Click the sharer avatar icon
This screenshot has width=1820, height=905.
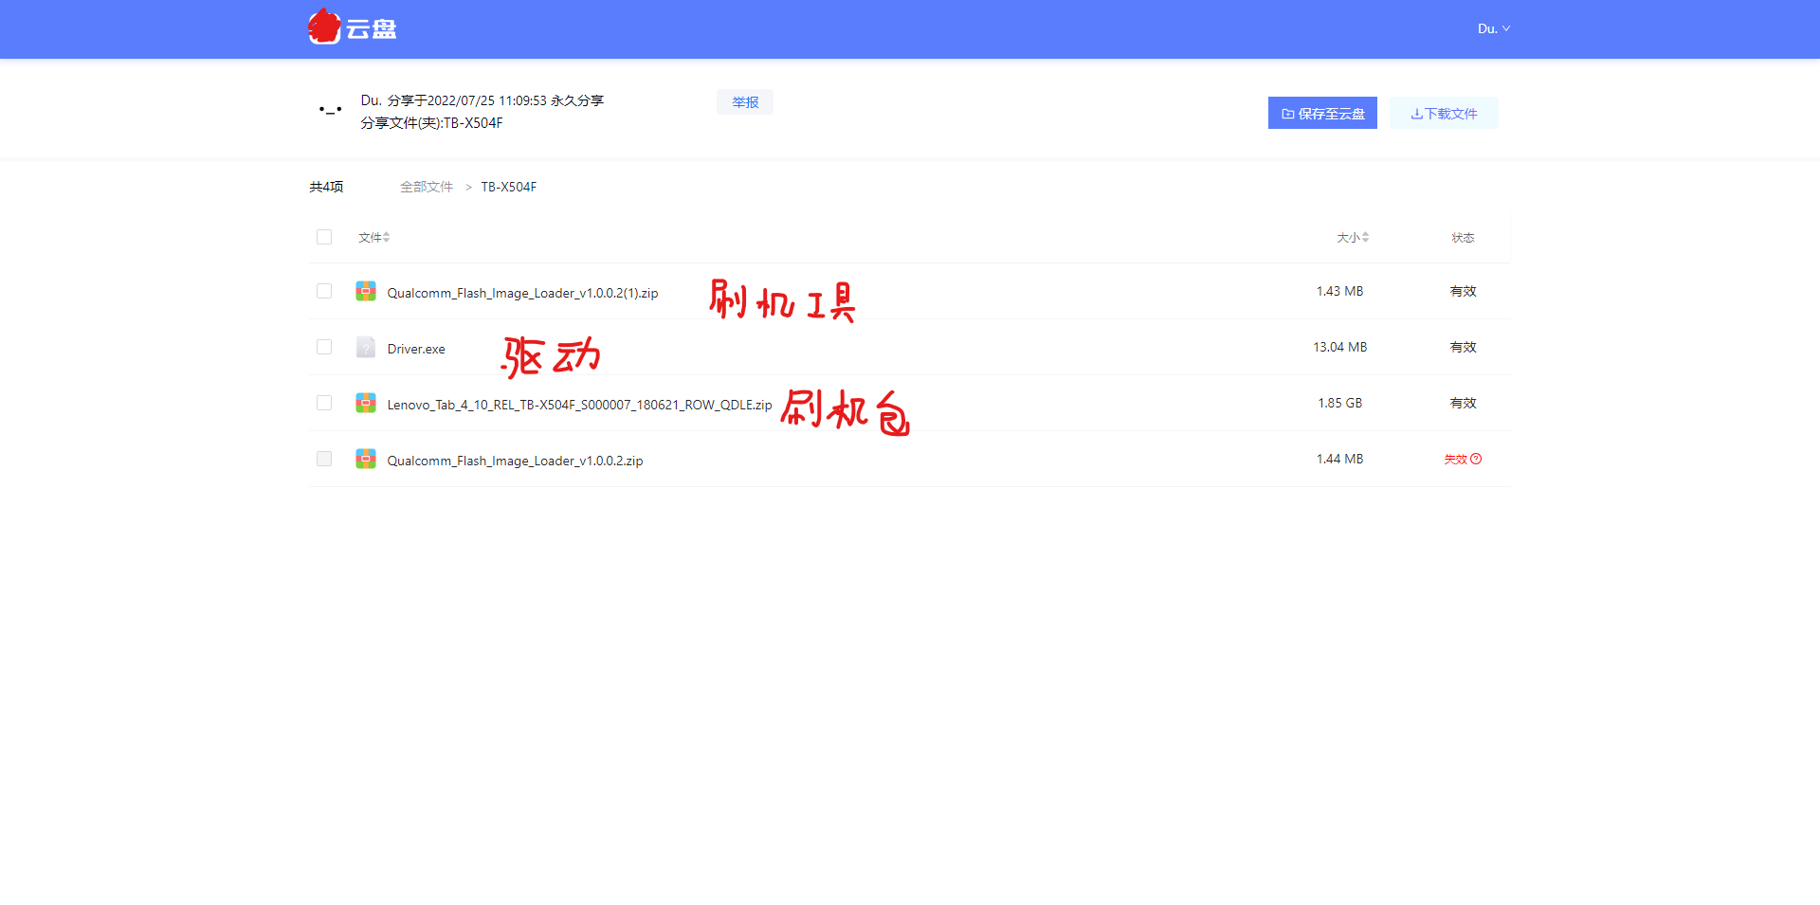pyautogui.click(x=330, y=111)
